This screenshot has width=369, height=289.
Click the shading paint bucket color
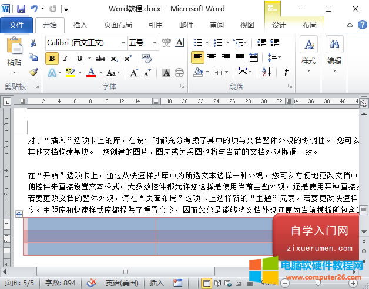click(198, 72)
